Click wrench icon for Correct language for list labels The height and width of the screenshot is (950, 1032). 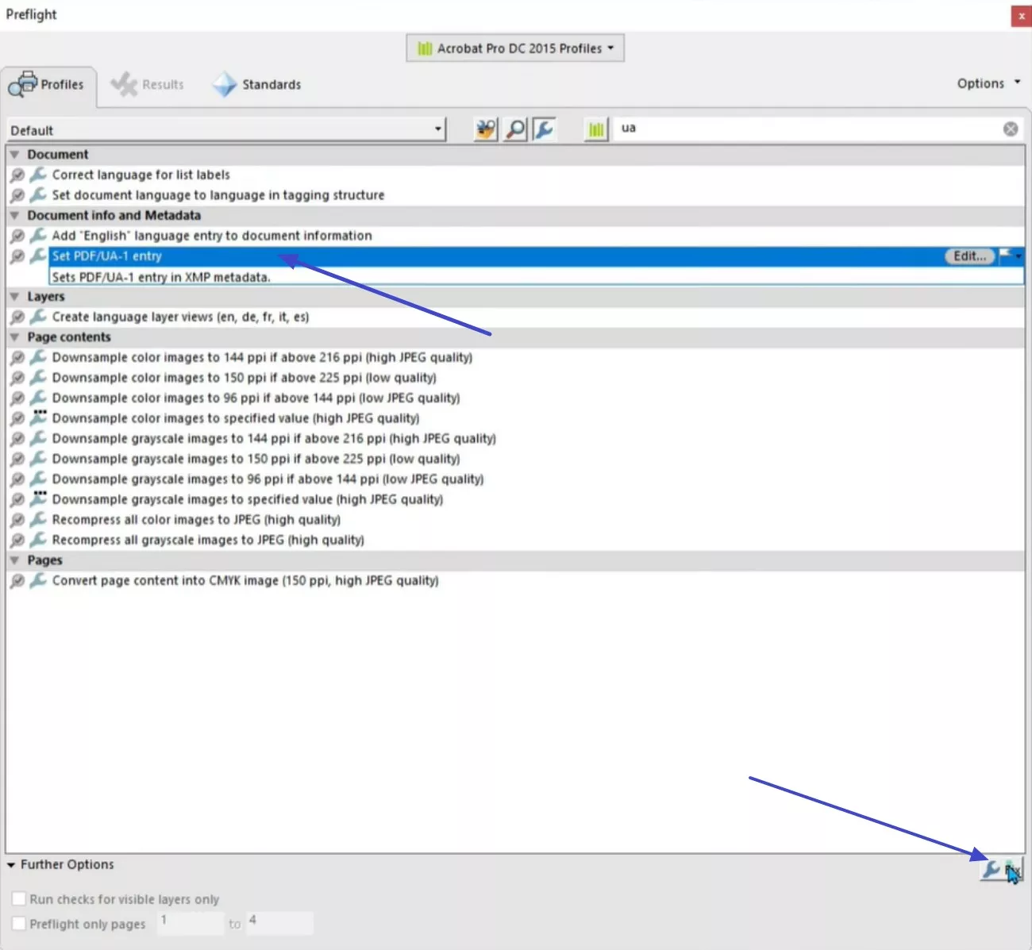tap(37, 175)
